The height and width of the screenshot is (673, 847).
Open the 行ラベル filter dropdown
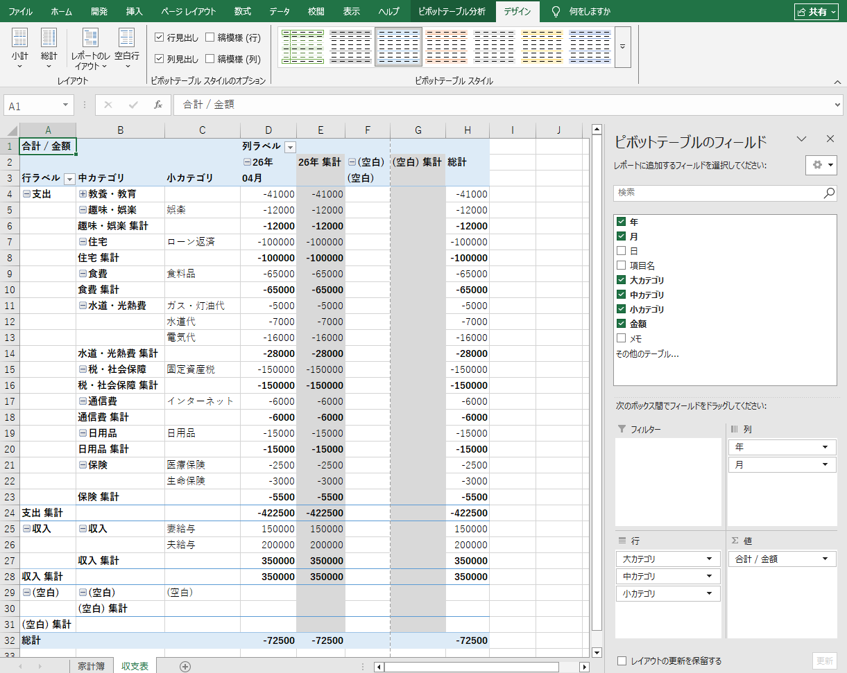69,179
